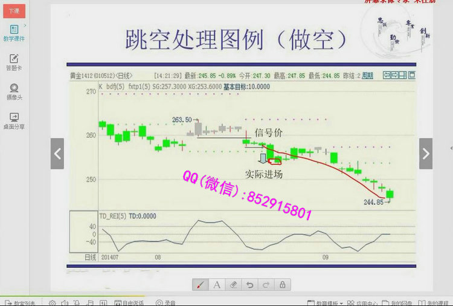Open the 教学课件 courseware panel
The width and height of the screenshot is (453, 306).
click(x=13, y=32)
